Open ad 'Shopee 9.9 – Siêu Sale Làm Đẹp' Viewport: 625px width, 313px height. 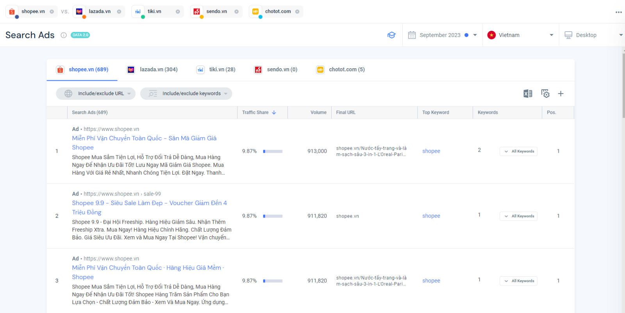(149, 208)
